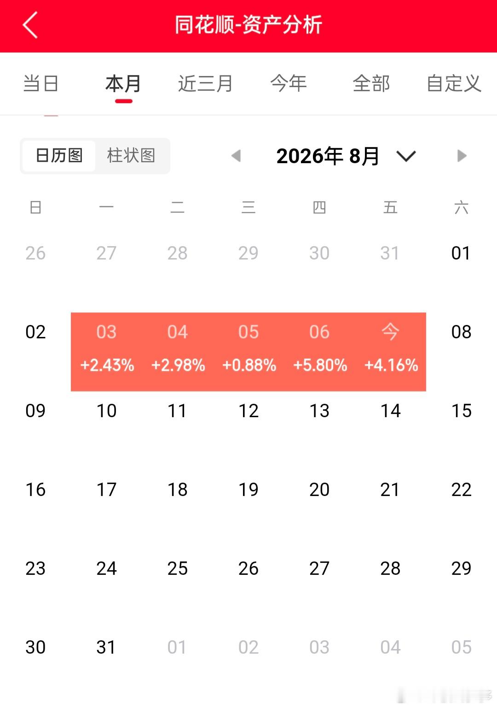Go to previous month arrow
The height and width of the screenshot is (708, 497).
(x=236, y=156)
